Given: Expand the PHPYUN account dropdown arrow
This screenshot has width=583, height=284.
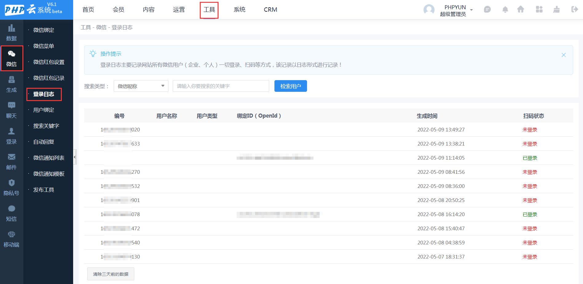Looking at the screenshot, I should tap(471, 10).
